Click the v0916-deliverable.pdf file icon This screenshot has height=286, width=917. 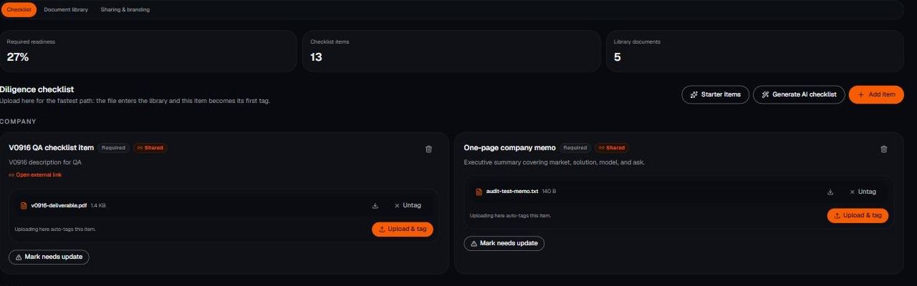[x=24, y=206]
